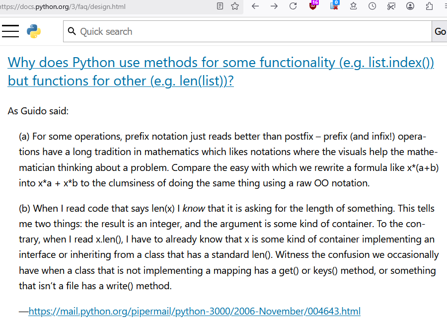Click the paragraph beginning '(a) For some operations'

click(x=228, y=160)
